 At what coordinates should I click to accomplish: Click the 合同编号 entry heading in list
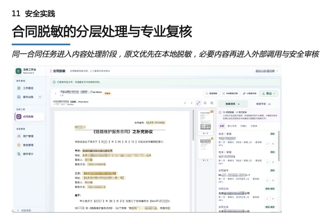pyautogui.click(x=223, y=170)
